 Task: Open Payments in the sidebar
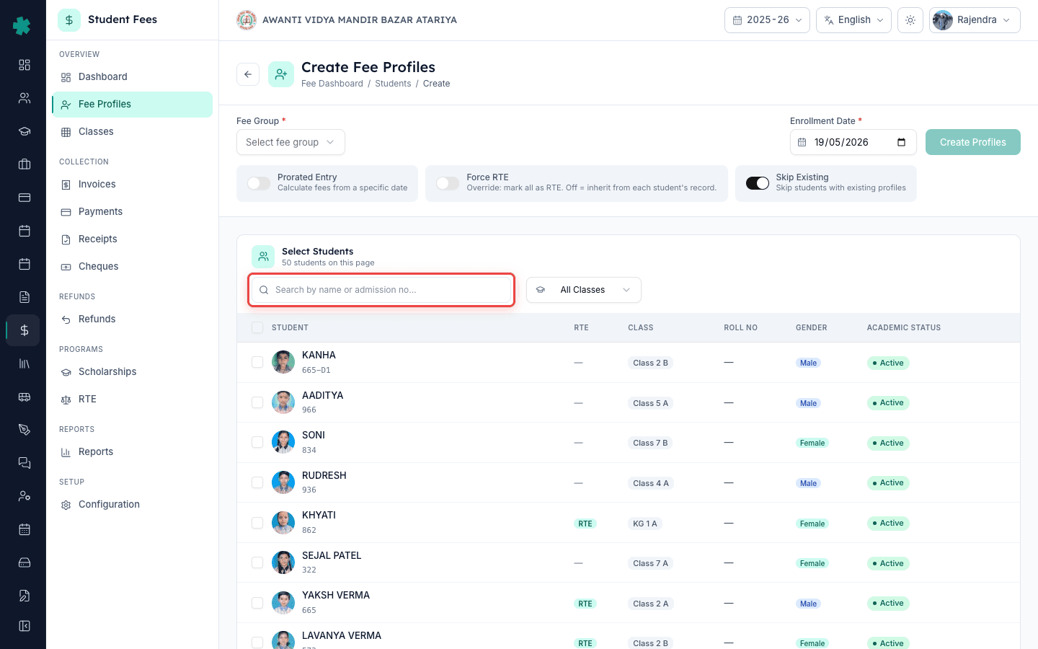pos(132,212)
